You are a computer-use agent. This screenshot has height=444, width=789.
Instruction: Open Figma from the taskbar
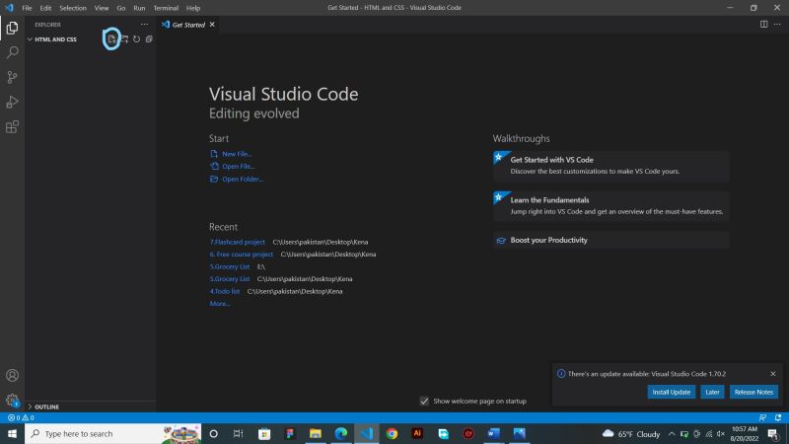pyautogui.click(x=289, y=433)
